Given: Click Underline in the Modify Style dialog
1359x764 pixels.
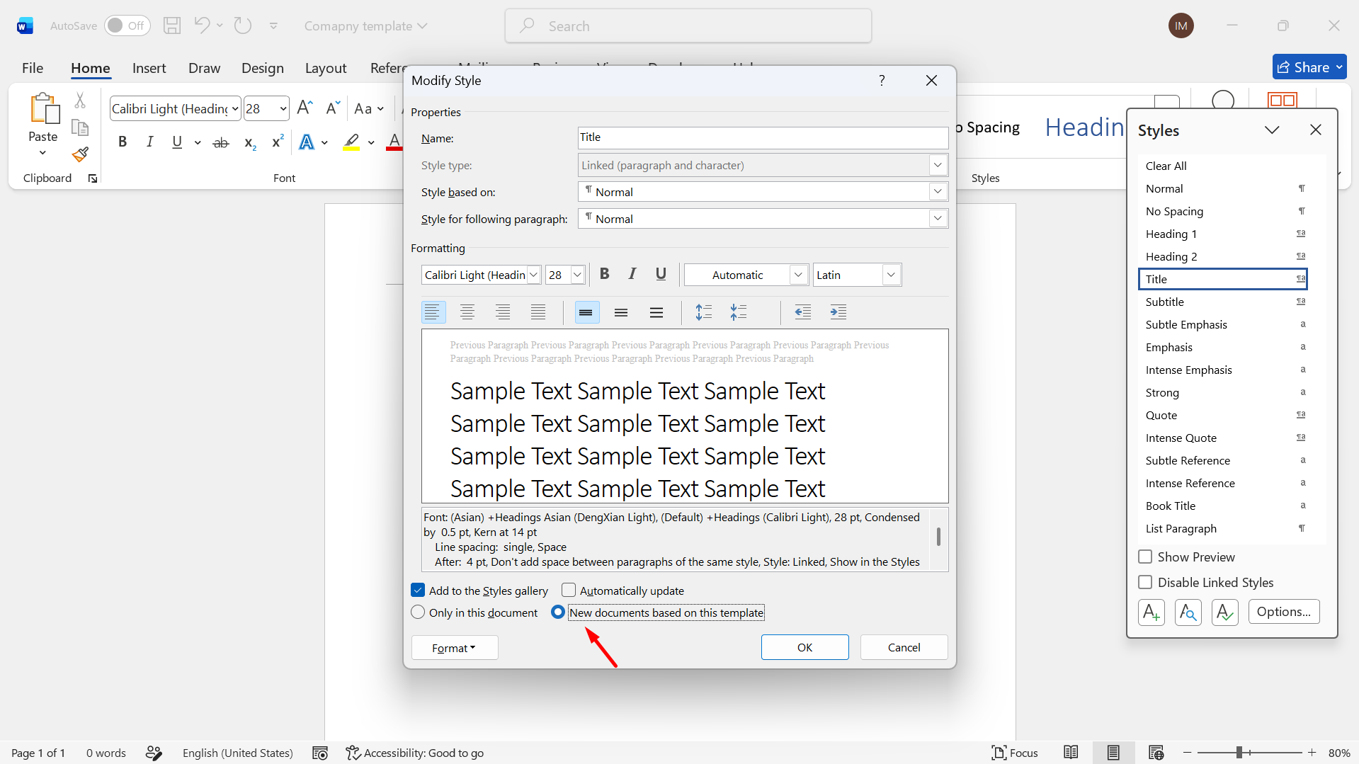Looking at the screenshot, I should tap(661, 274).
